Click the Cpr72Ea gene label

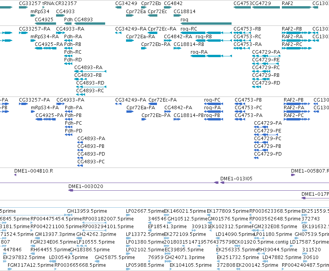(136, 11)
